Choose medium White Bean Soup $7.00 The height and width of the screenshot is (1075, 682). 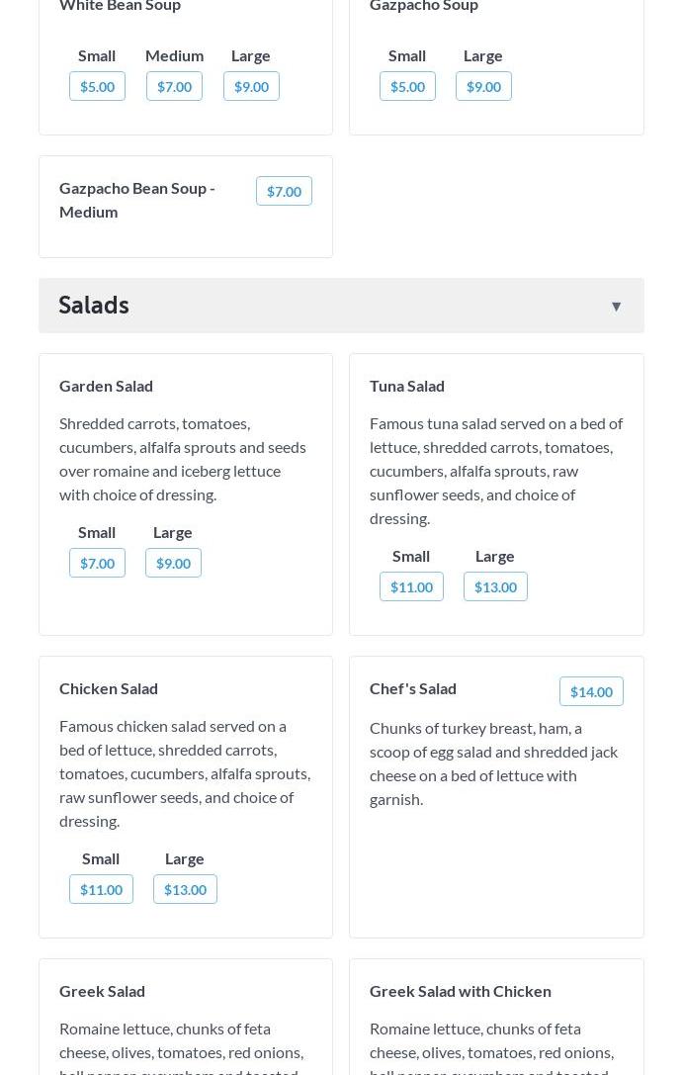174,87
